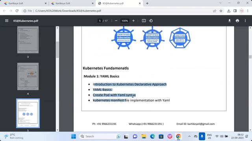Bookmark this tab with star icon
This screenshot has height=141, width=252.
click(x=221, y=11)
